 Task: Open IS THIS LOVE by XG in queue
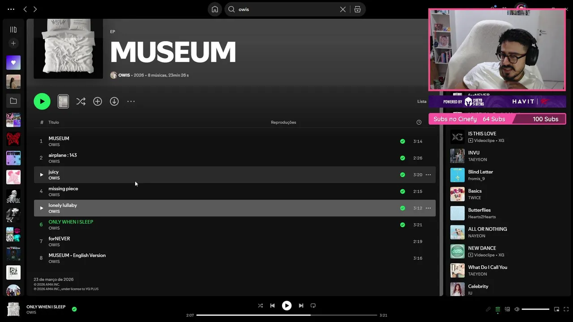pyautogui.click(x=507, y=137)
